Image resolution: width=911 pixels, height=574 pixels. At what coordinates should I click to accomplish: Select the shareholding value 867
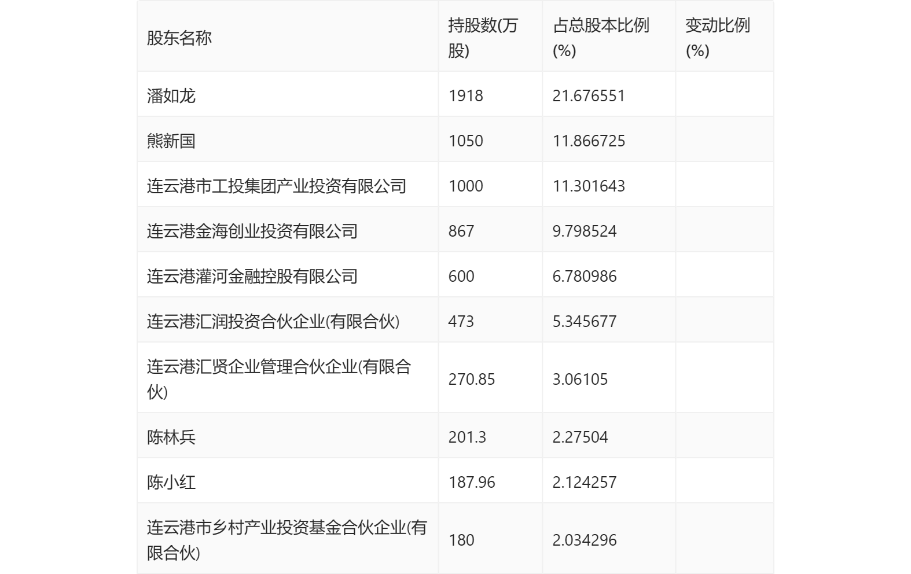(461, 231)
